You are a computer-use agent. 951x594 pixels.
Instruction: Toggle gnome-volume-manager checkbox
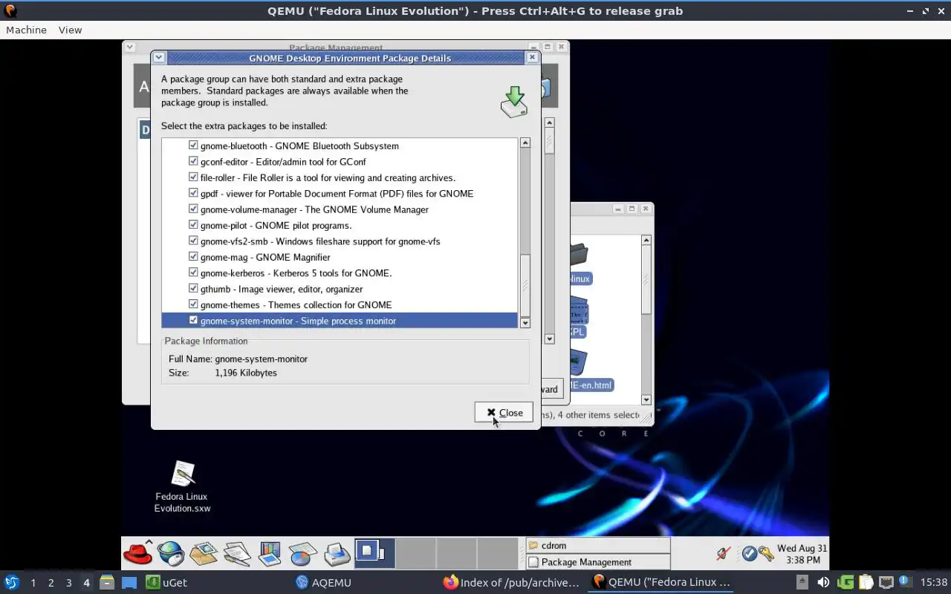[x=193, y=209]
